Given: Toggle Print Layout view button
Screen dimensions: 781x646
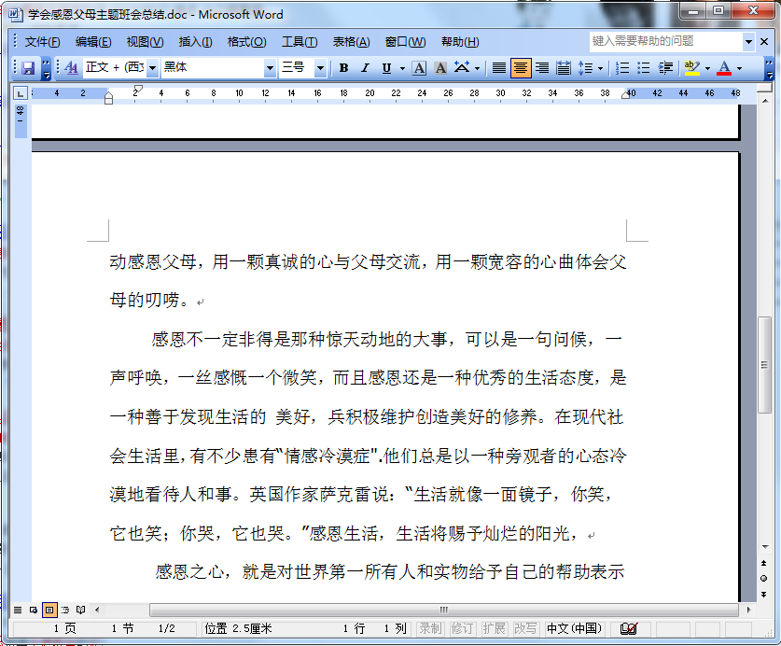Looking at the screenshot, I should click(49, 610).
